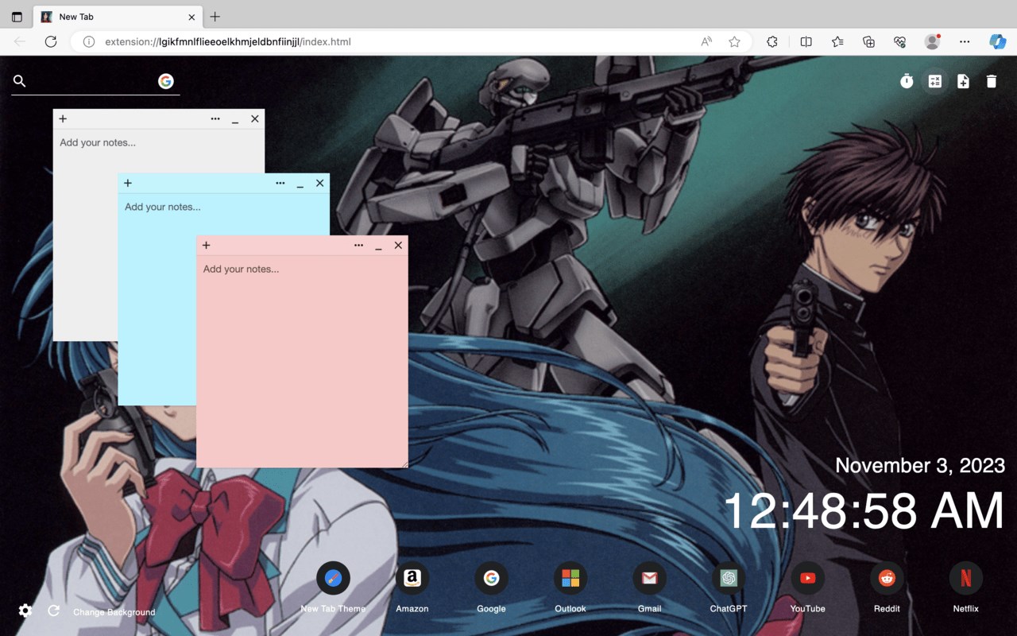
Task: Click the Google logo in the search bar
Action: coord(166,81)
